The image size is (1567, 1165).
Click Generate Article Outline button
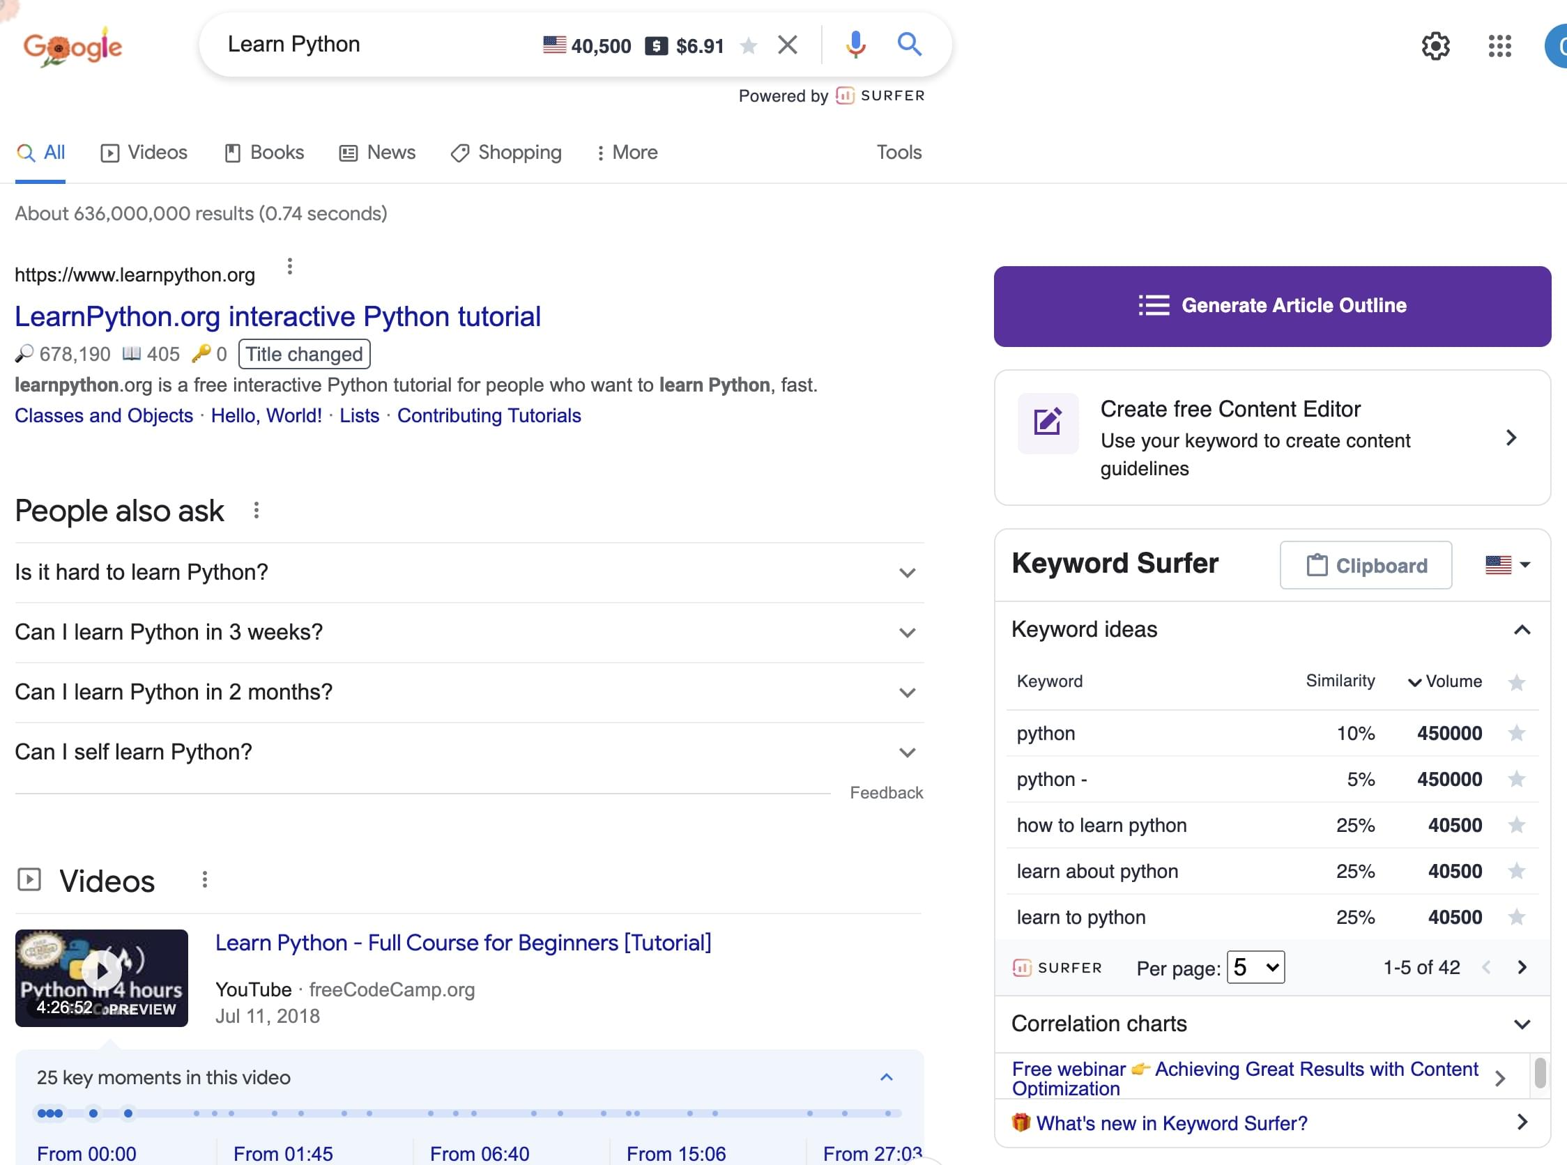1271,306
